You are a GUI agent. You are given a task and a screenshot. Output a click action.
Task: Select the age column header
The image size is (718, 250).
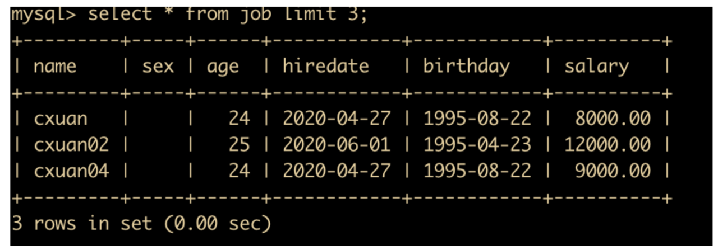pos(223,68)
